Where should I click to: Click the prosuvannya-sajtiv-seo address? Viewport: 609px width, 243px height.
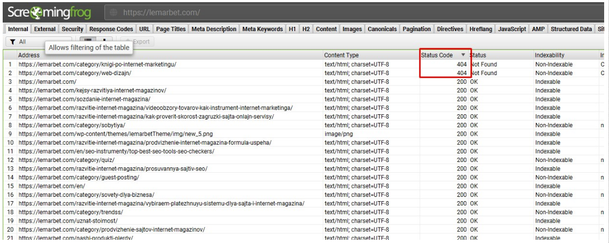pos(113,169)
